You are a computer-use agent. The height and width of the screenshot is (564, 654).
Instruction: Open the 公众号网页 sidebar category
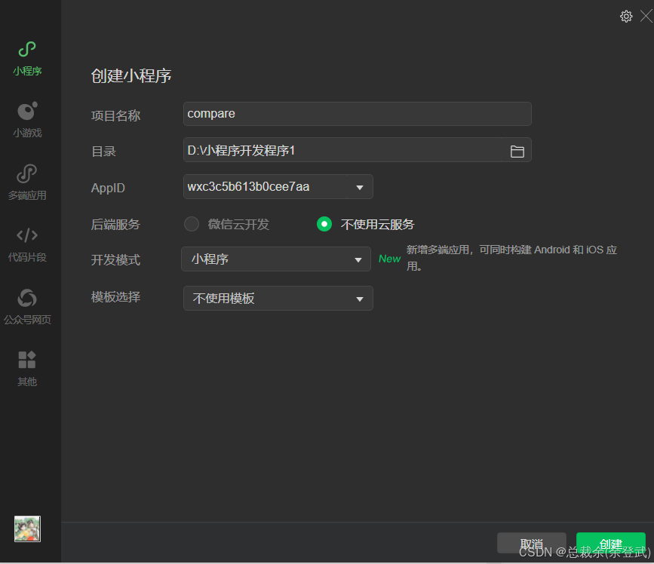pyautogui.click(x=27, y=306)
